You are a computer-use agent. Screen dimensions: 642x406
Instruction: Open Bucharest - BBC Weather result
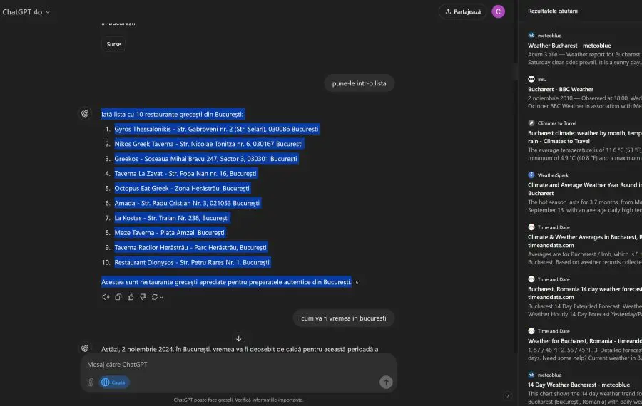tap(561, 89)
